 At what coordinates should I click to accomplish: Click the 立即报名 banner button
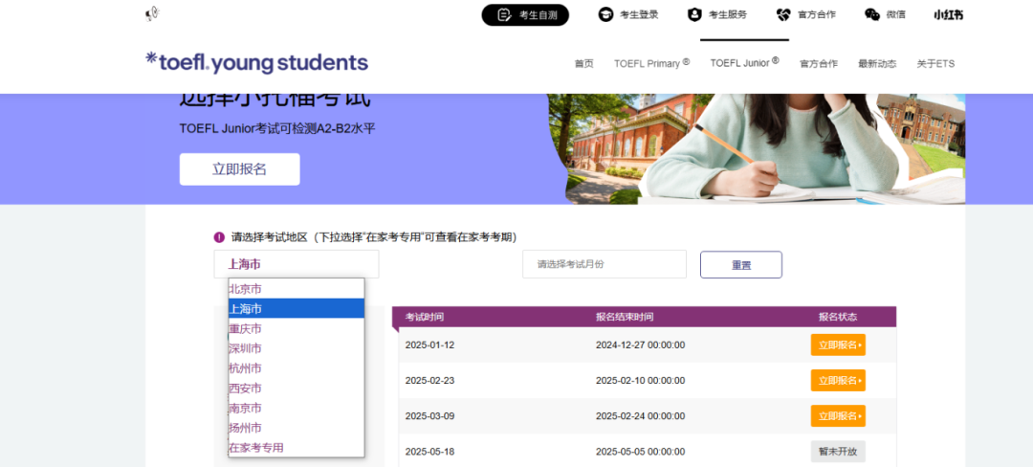pos(240,169)
